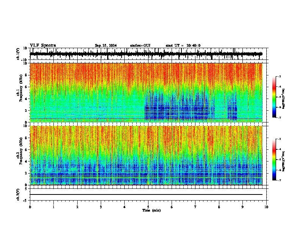The image size is (300, 232).
Task: Click the "ch.1(V)" axis label
Action: tap(18, 54)
